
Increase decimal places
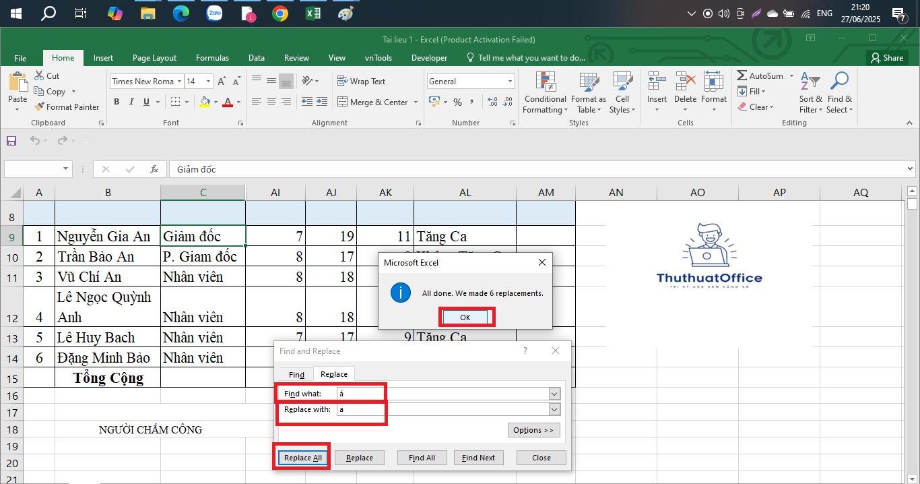[x=492, y=102]
